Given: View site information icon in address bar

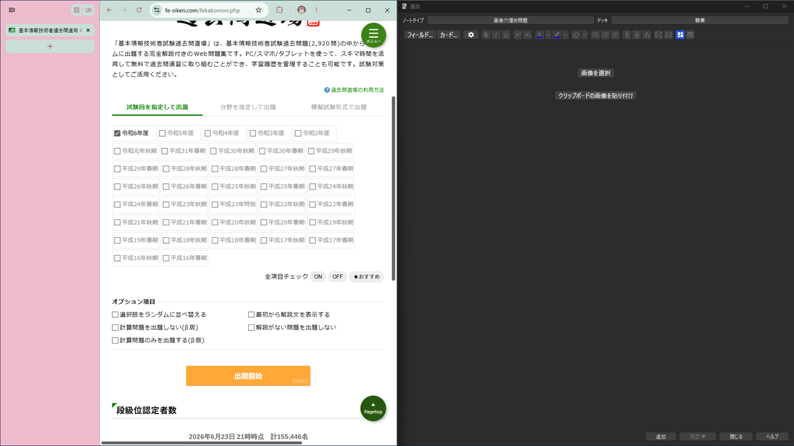Looking at the screenshot, I should tap(157, 10).
